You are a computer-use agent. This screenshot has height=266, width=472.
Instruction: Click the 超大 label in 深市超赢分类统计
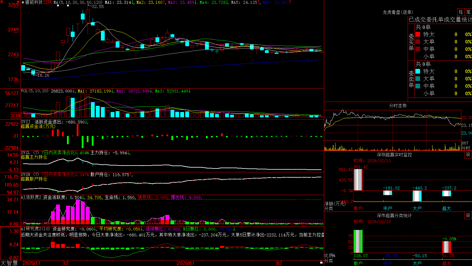pos(447,263)
